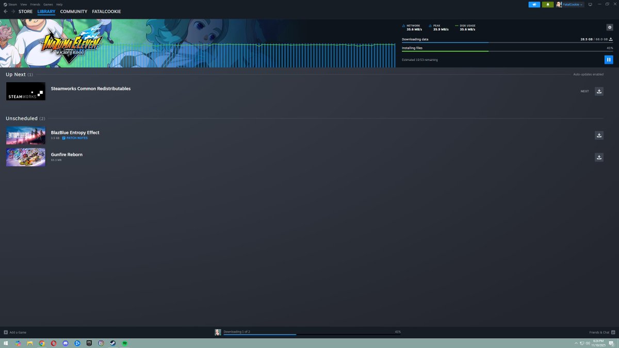Screen dimensions: 619x348
Task: Click the NEXT label beside Steamworks
Action: (584, 91)
